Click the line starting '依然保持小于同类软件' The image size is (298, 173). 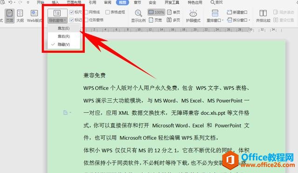click(165, 163)
